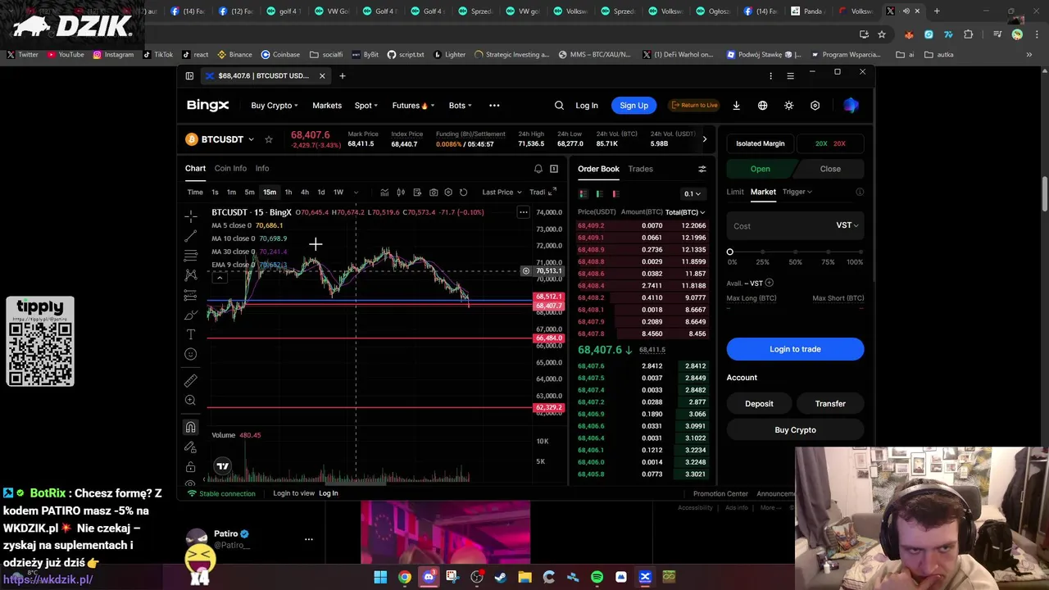Click the Deposit button
This screenshot has width=1049, height=590.
[x=759, y=404]
